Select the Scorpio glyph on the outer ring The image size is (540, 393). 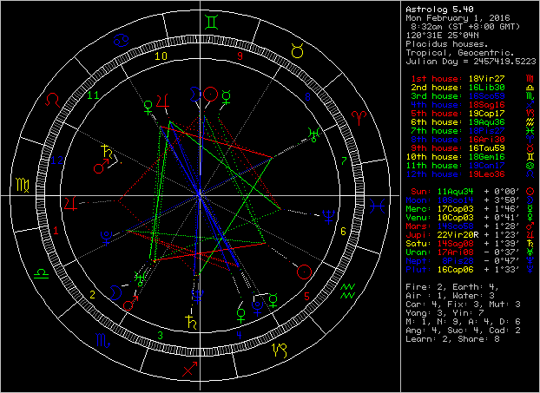(102, 338)
